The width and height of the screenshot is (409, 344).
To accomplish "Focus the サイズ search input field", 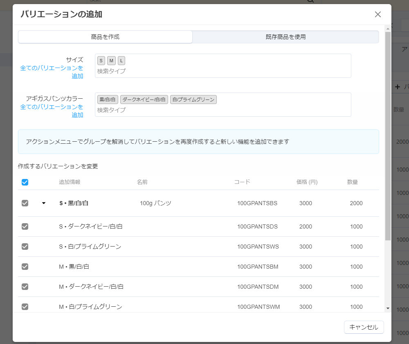I will [x=223, y=71].
